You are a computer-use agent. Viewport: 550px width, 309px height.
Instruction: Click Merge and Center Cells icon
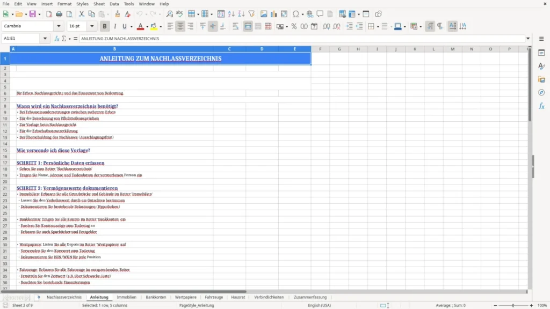click(x=248, y=26)
